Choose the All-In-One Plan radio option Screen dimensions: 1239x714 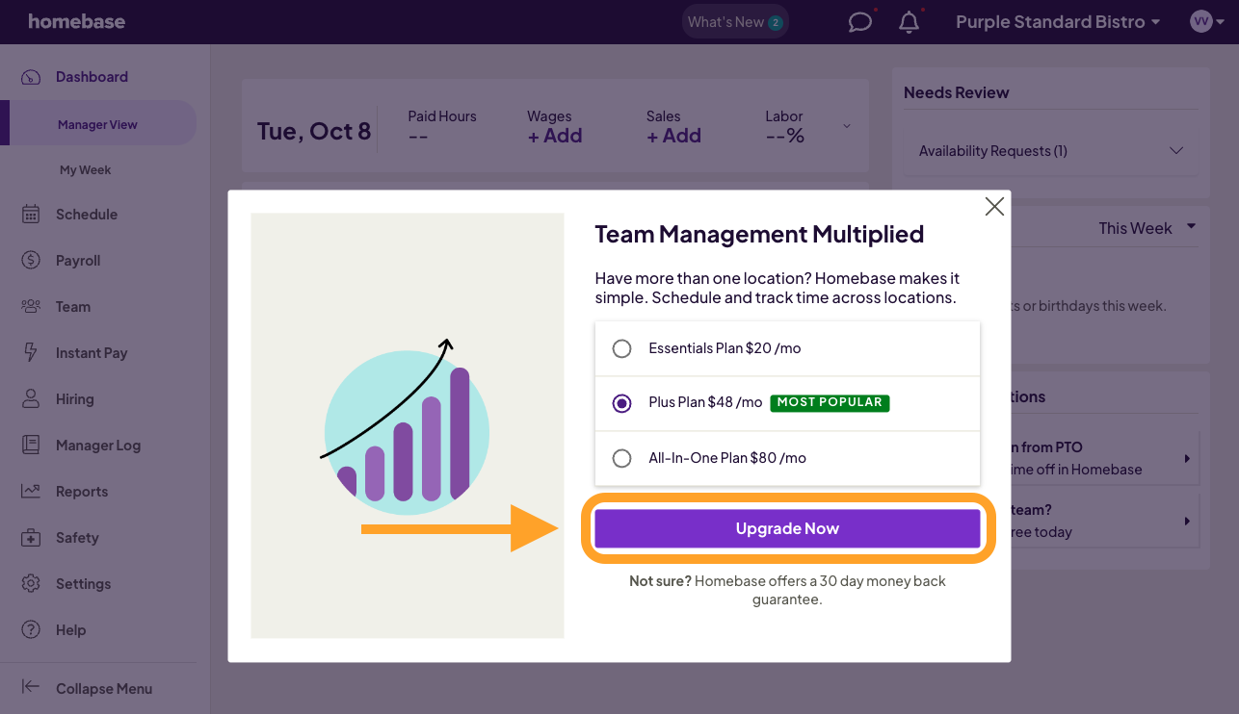click(x=622, y=458)
